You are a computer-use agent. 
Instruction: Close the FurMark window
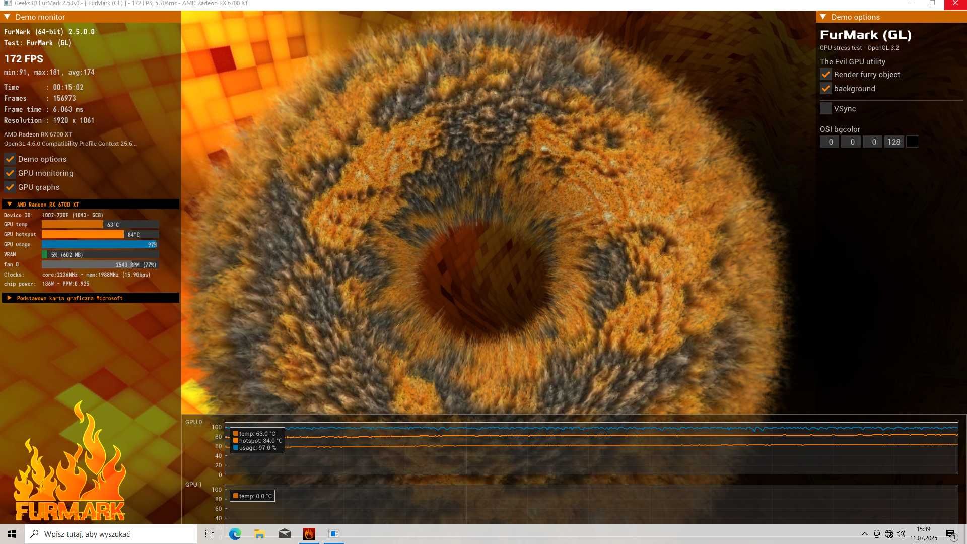(x=955, y=4)
